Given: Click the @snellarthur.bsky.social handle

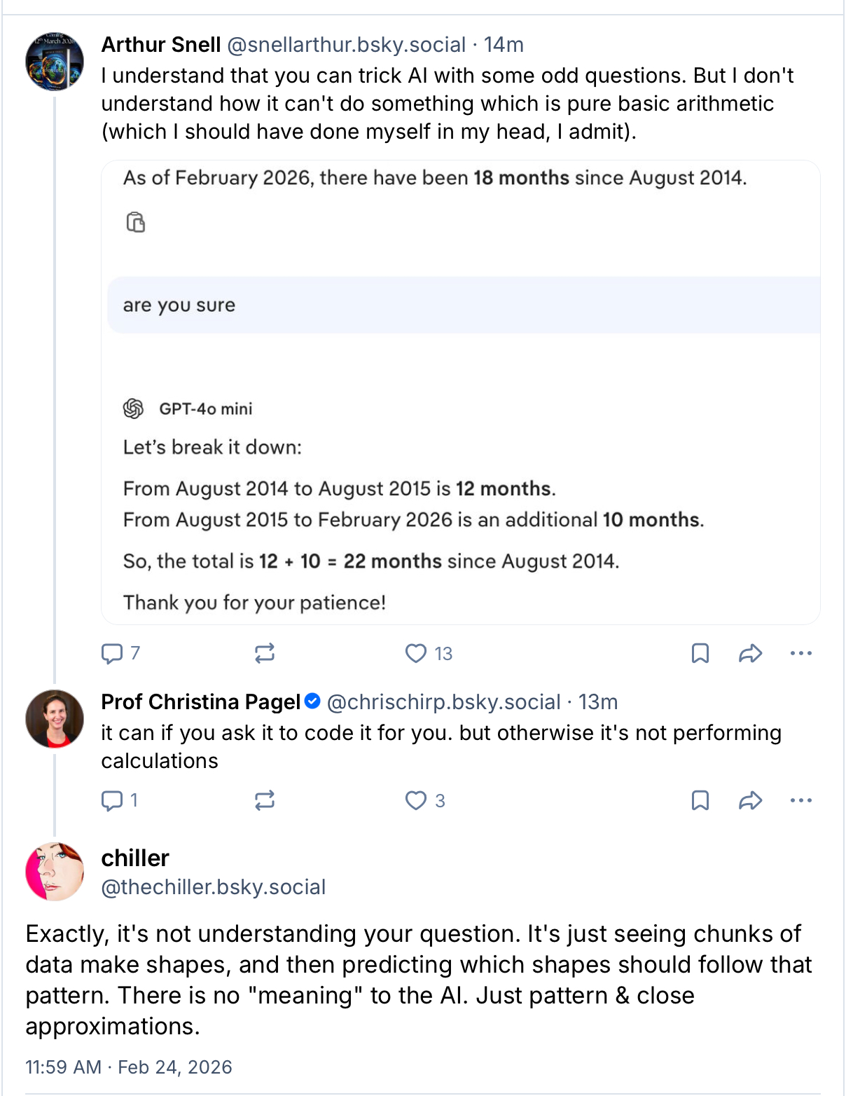Looking at the screenshot, I should 347,45.
